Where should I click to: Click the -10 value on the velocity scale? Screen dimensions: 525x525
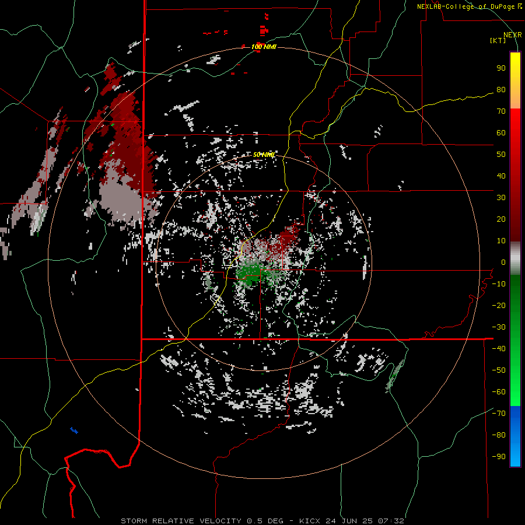[499, 284]
